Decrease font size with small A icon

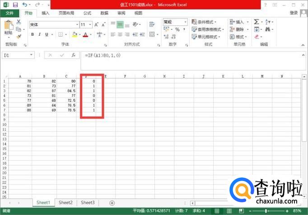pos(103,25)
